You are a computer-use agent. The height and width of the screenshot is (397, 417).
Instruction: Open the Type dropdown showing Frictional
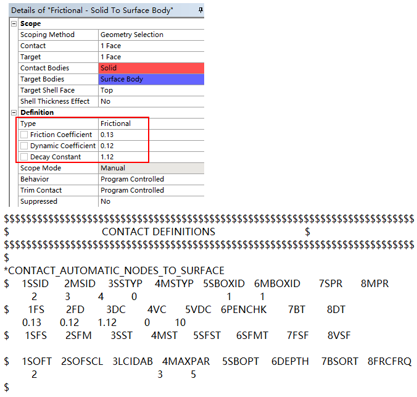(x=151, y=124)
